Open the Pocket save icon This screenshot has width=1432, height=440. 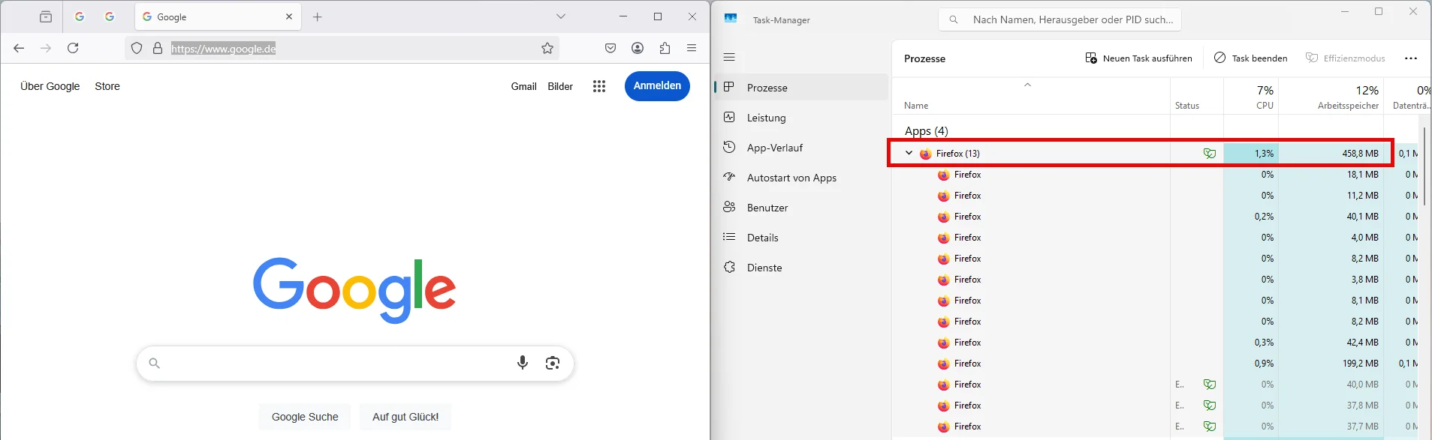click(x=610, y=48)
